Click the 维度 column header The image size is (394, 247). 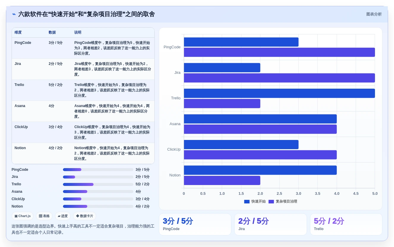tap(18, 32)
